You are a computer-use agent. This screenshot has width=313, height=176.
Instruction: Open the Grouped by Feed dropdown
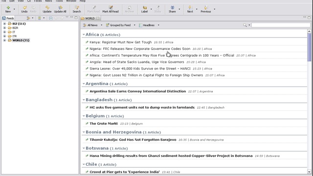[134, 25]
